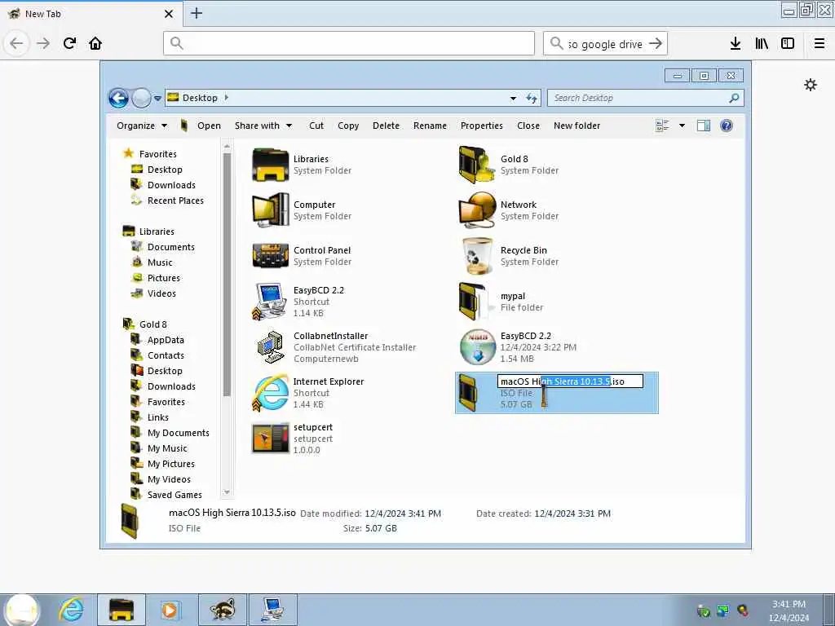Screen dimensions: 835x626
Task: Select the Gold 8 system folder icon
Action: tap(478, 165)
